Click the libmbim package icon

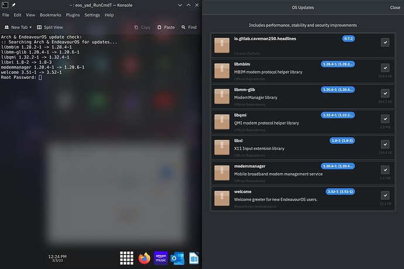point(222,70)
